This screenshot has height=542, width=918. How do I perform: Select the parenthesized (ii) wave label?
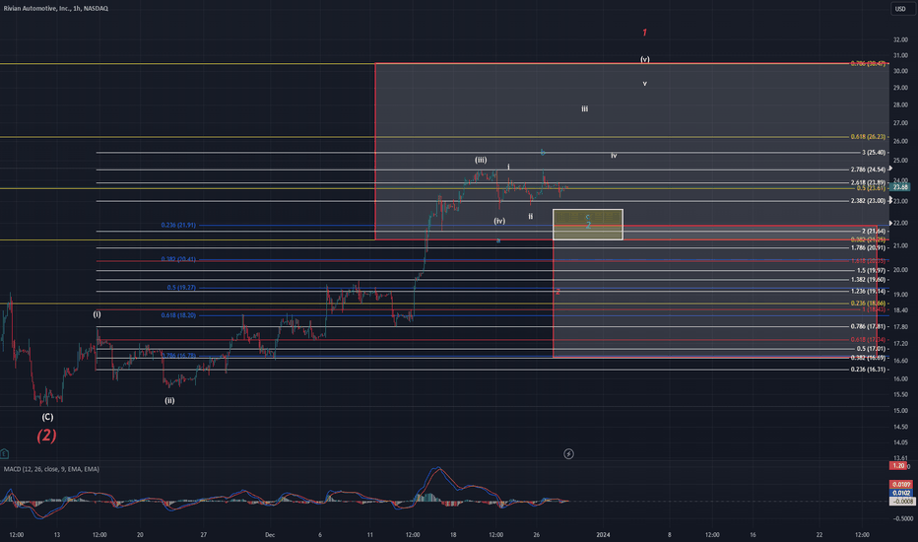(169, 401)
